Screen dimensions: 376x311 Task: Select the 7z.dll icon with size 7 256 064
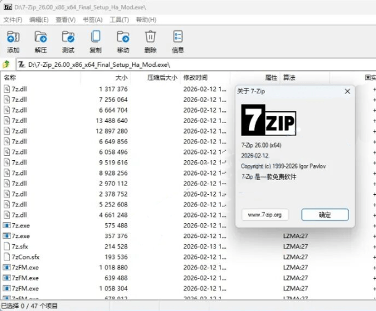tap(7, 100)
